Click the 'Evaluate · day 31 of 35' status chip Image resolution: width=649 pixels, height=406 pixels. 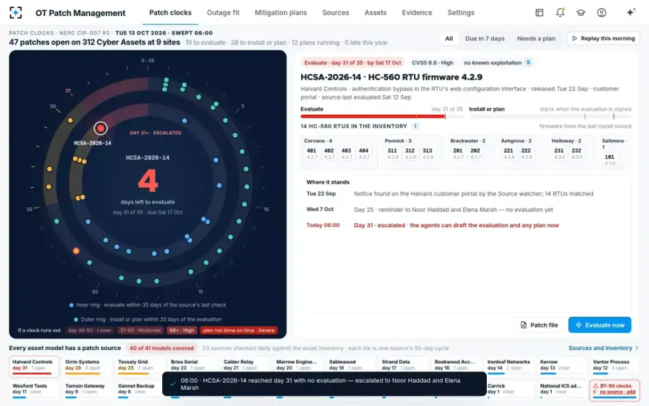pos(353,63)
